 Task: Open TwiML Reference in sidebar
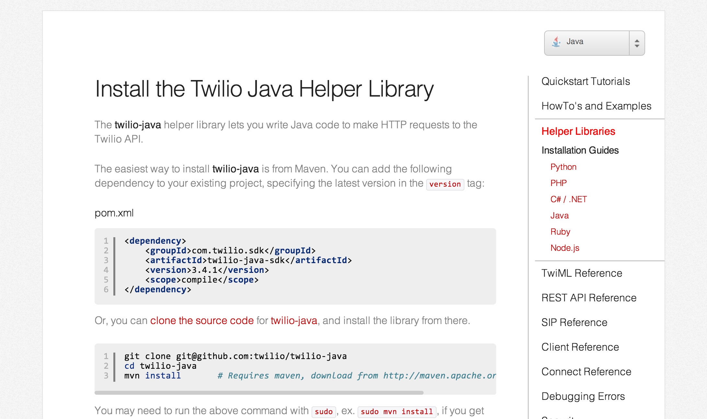(x=582, y=273)
